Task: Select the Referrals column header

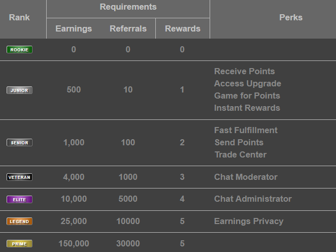Action: tap(128, 28)
